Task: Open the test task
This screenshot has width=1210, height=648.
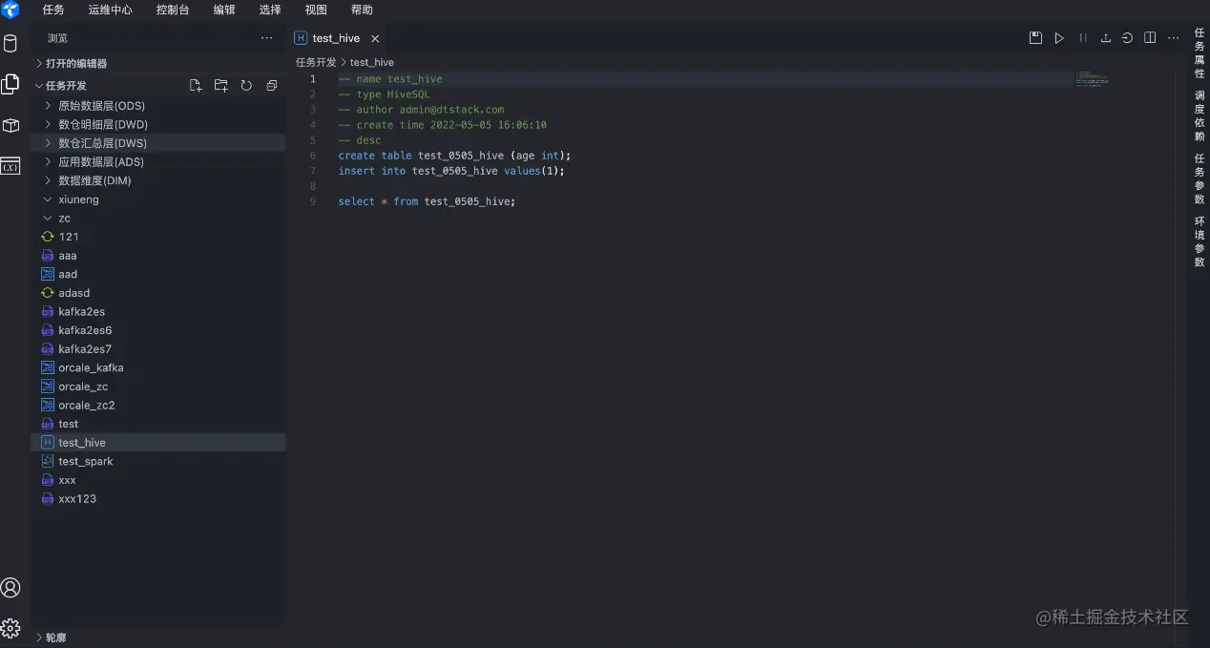Action: [158, 424]
